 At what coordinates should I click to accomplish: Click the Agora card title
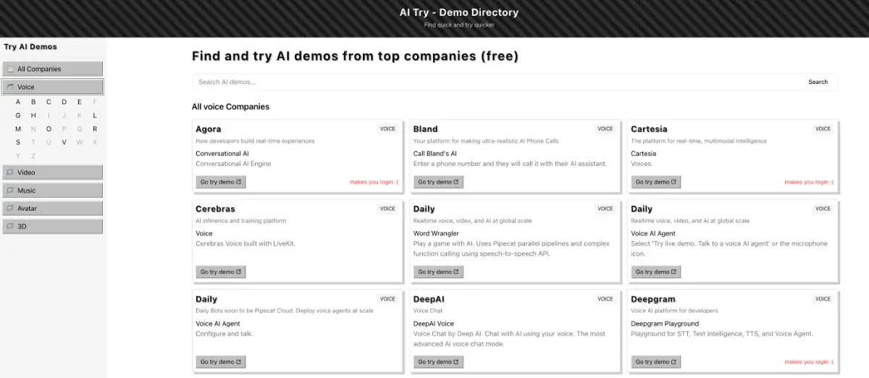pyautogui.click(x=209, y=129)
